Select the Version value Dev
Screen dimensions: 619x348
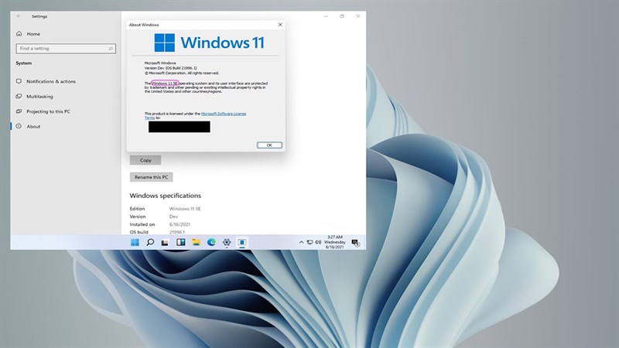[173, 217]
